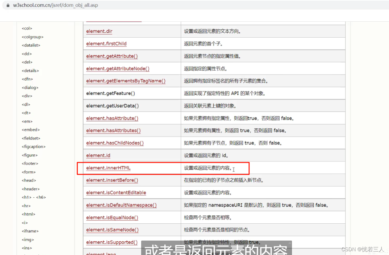Select <datalist> in the sidebar
This screenshot has width=389, height=255.
tap(31, 45)
